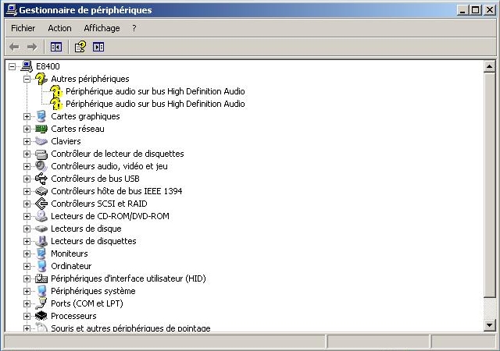Maximize the Gestionnaire de périphériques window
The width and height of the screenshot is (500, 351).
476,10
